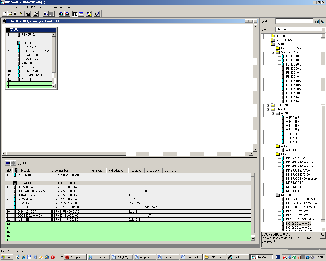
Task: Click the Open Online station icon
Action: click(x=16, y=14)
